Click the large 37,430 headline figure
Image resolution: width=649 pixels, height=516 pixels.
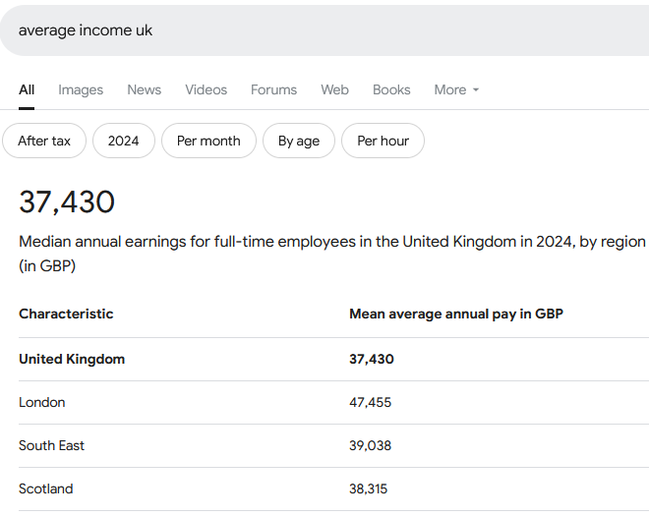point(67,201)
